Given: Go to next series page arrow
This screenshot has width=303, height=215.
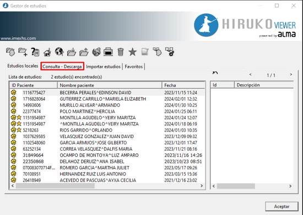Looking at the screenshot, I should point(291,74).
